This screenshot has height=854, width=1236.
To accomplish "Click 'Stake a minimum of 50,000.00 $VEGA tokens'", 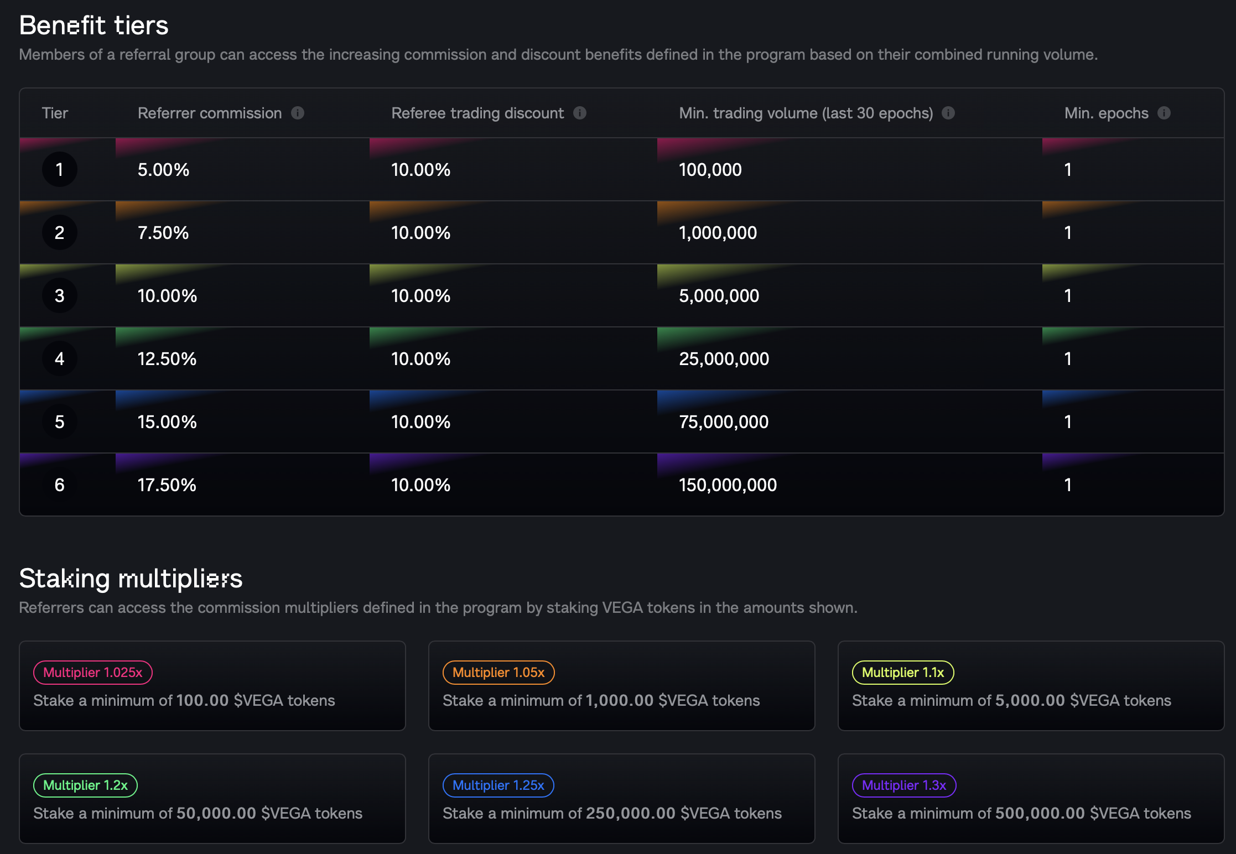I will pos(198,813).
